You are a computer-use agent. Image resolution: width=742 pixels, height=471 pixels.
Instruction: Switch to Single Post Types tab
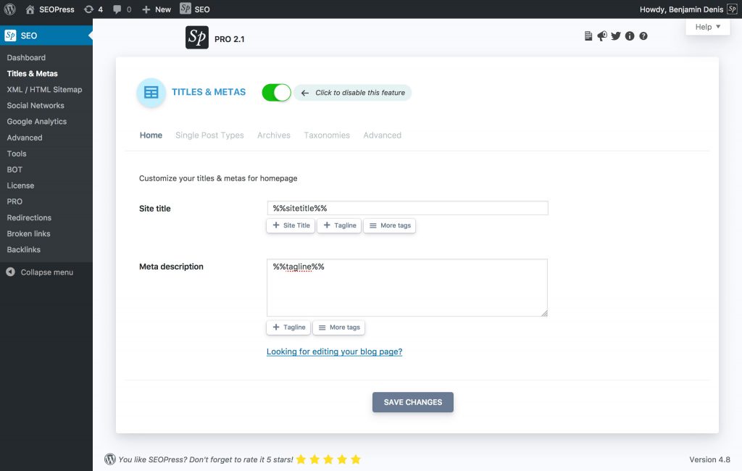(209, 136)
